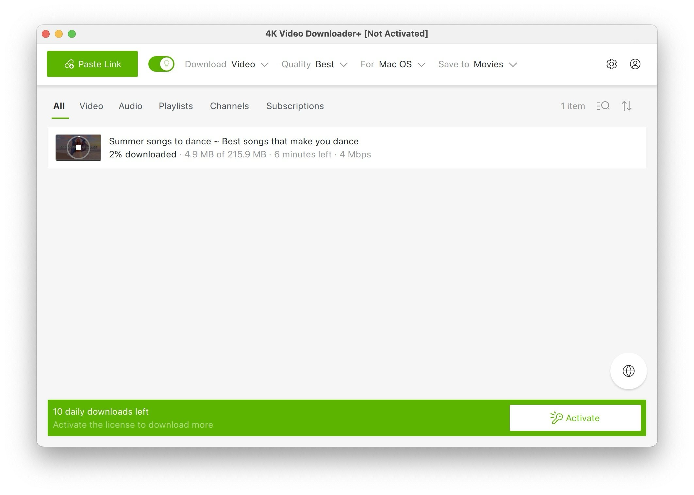Click the globe language selector icon
The height and width of the screenshot is (495, 694).
point(628,370)
